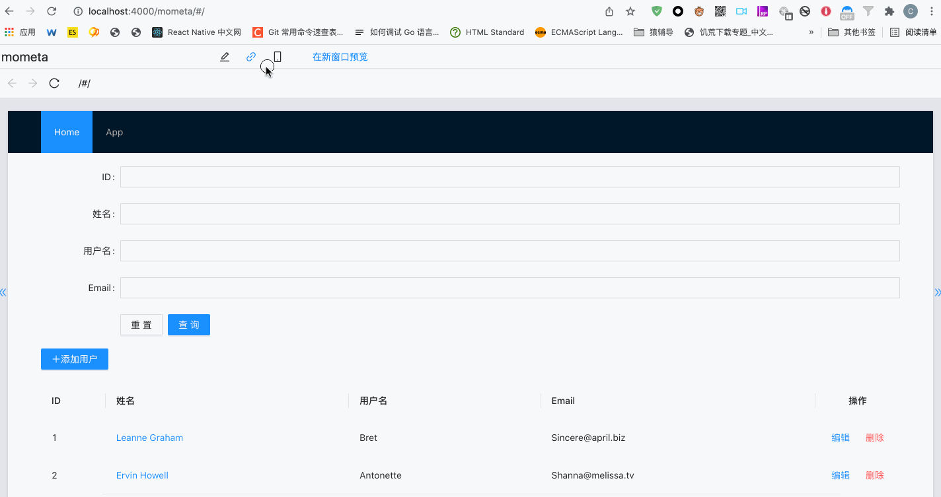Click 编辑 for Ervin Howell row
The height and width of the screenshot is (497, 941).
coord(841,475)
